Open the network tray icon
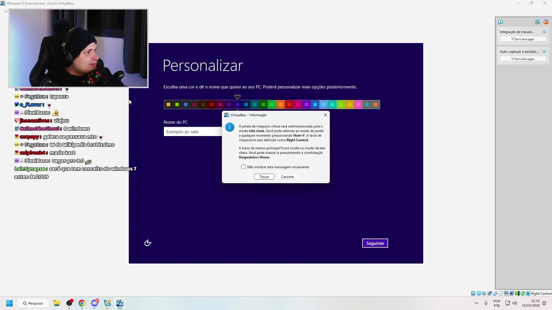The height and width of the screenshot is (310, 552). [x=508, y=303]
